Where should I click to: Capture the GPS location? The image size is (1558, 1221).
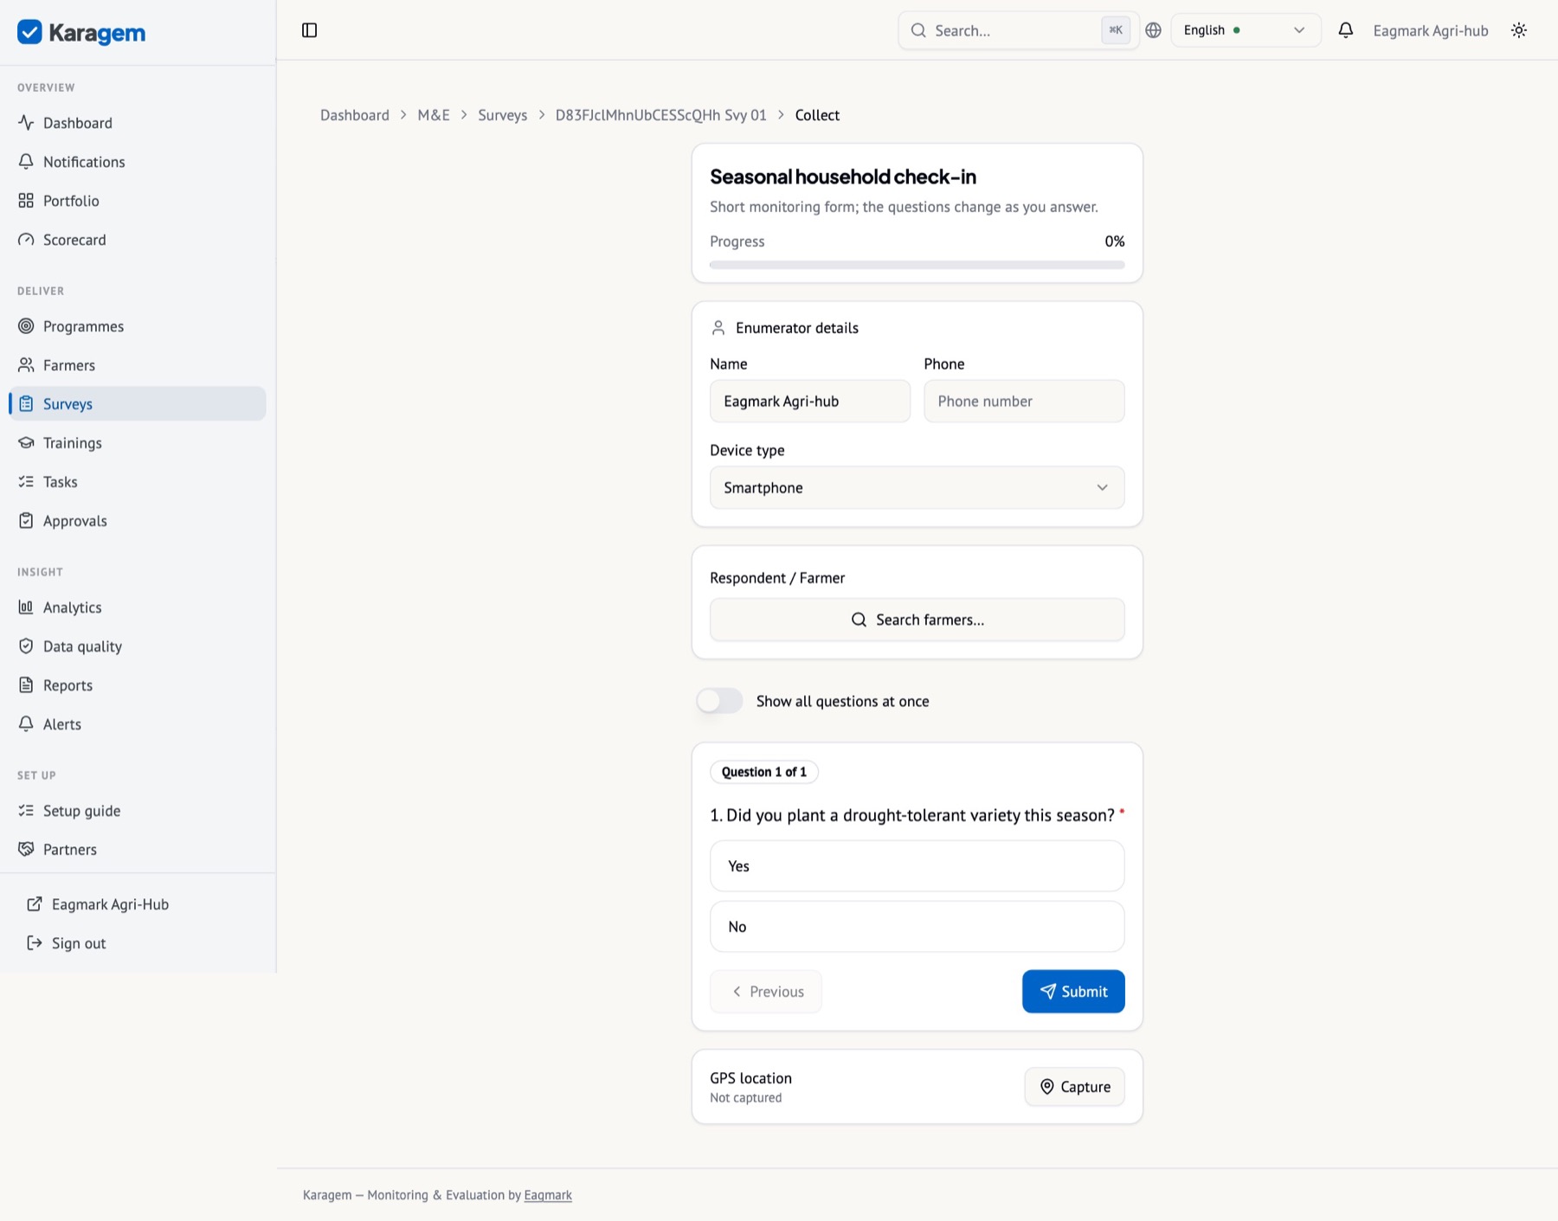point(1074,1087)
